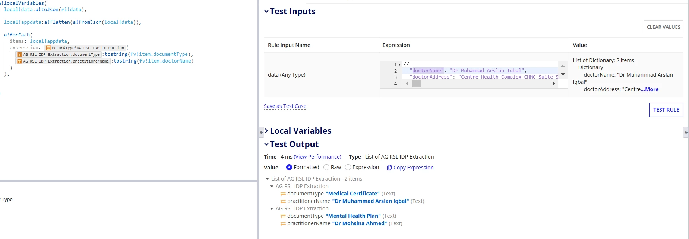Click the Copy Expression icon
The image size is (689, 239).
[389, 168]
